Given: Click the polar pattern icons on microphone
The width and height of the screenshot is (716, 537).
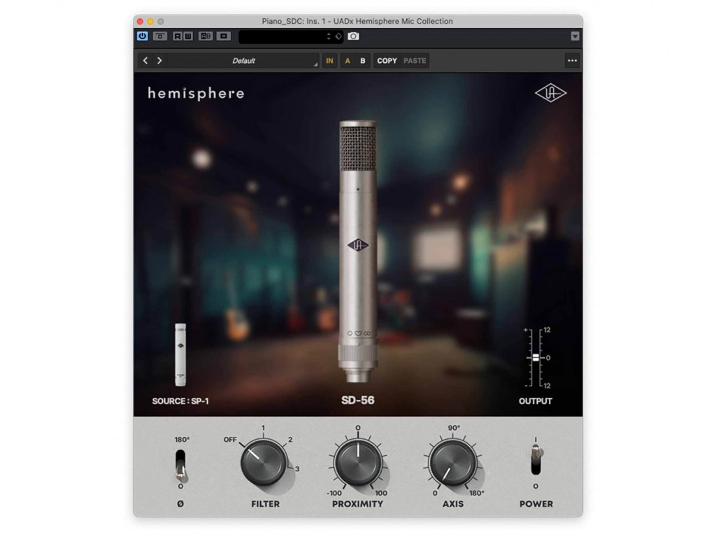Looking at the screenshot, I should [359, 334].
